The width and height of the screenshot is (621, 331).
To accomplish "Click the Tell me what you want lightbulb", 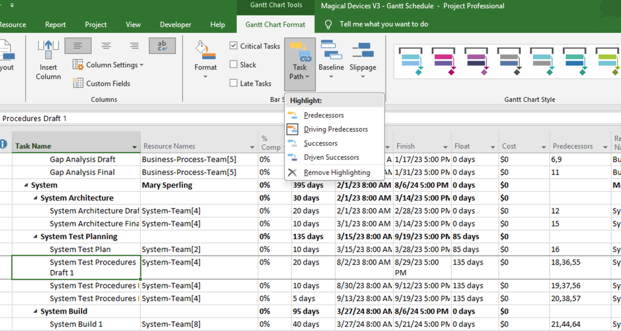I will pyautogui.click(x=328, y=25).
